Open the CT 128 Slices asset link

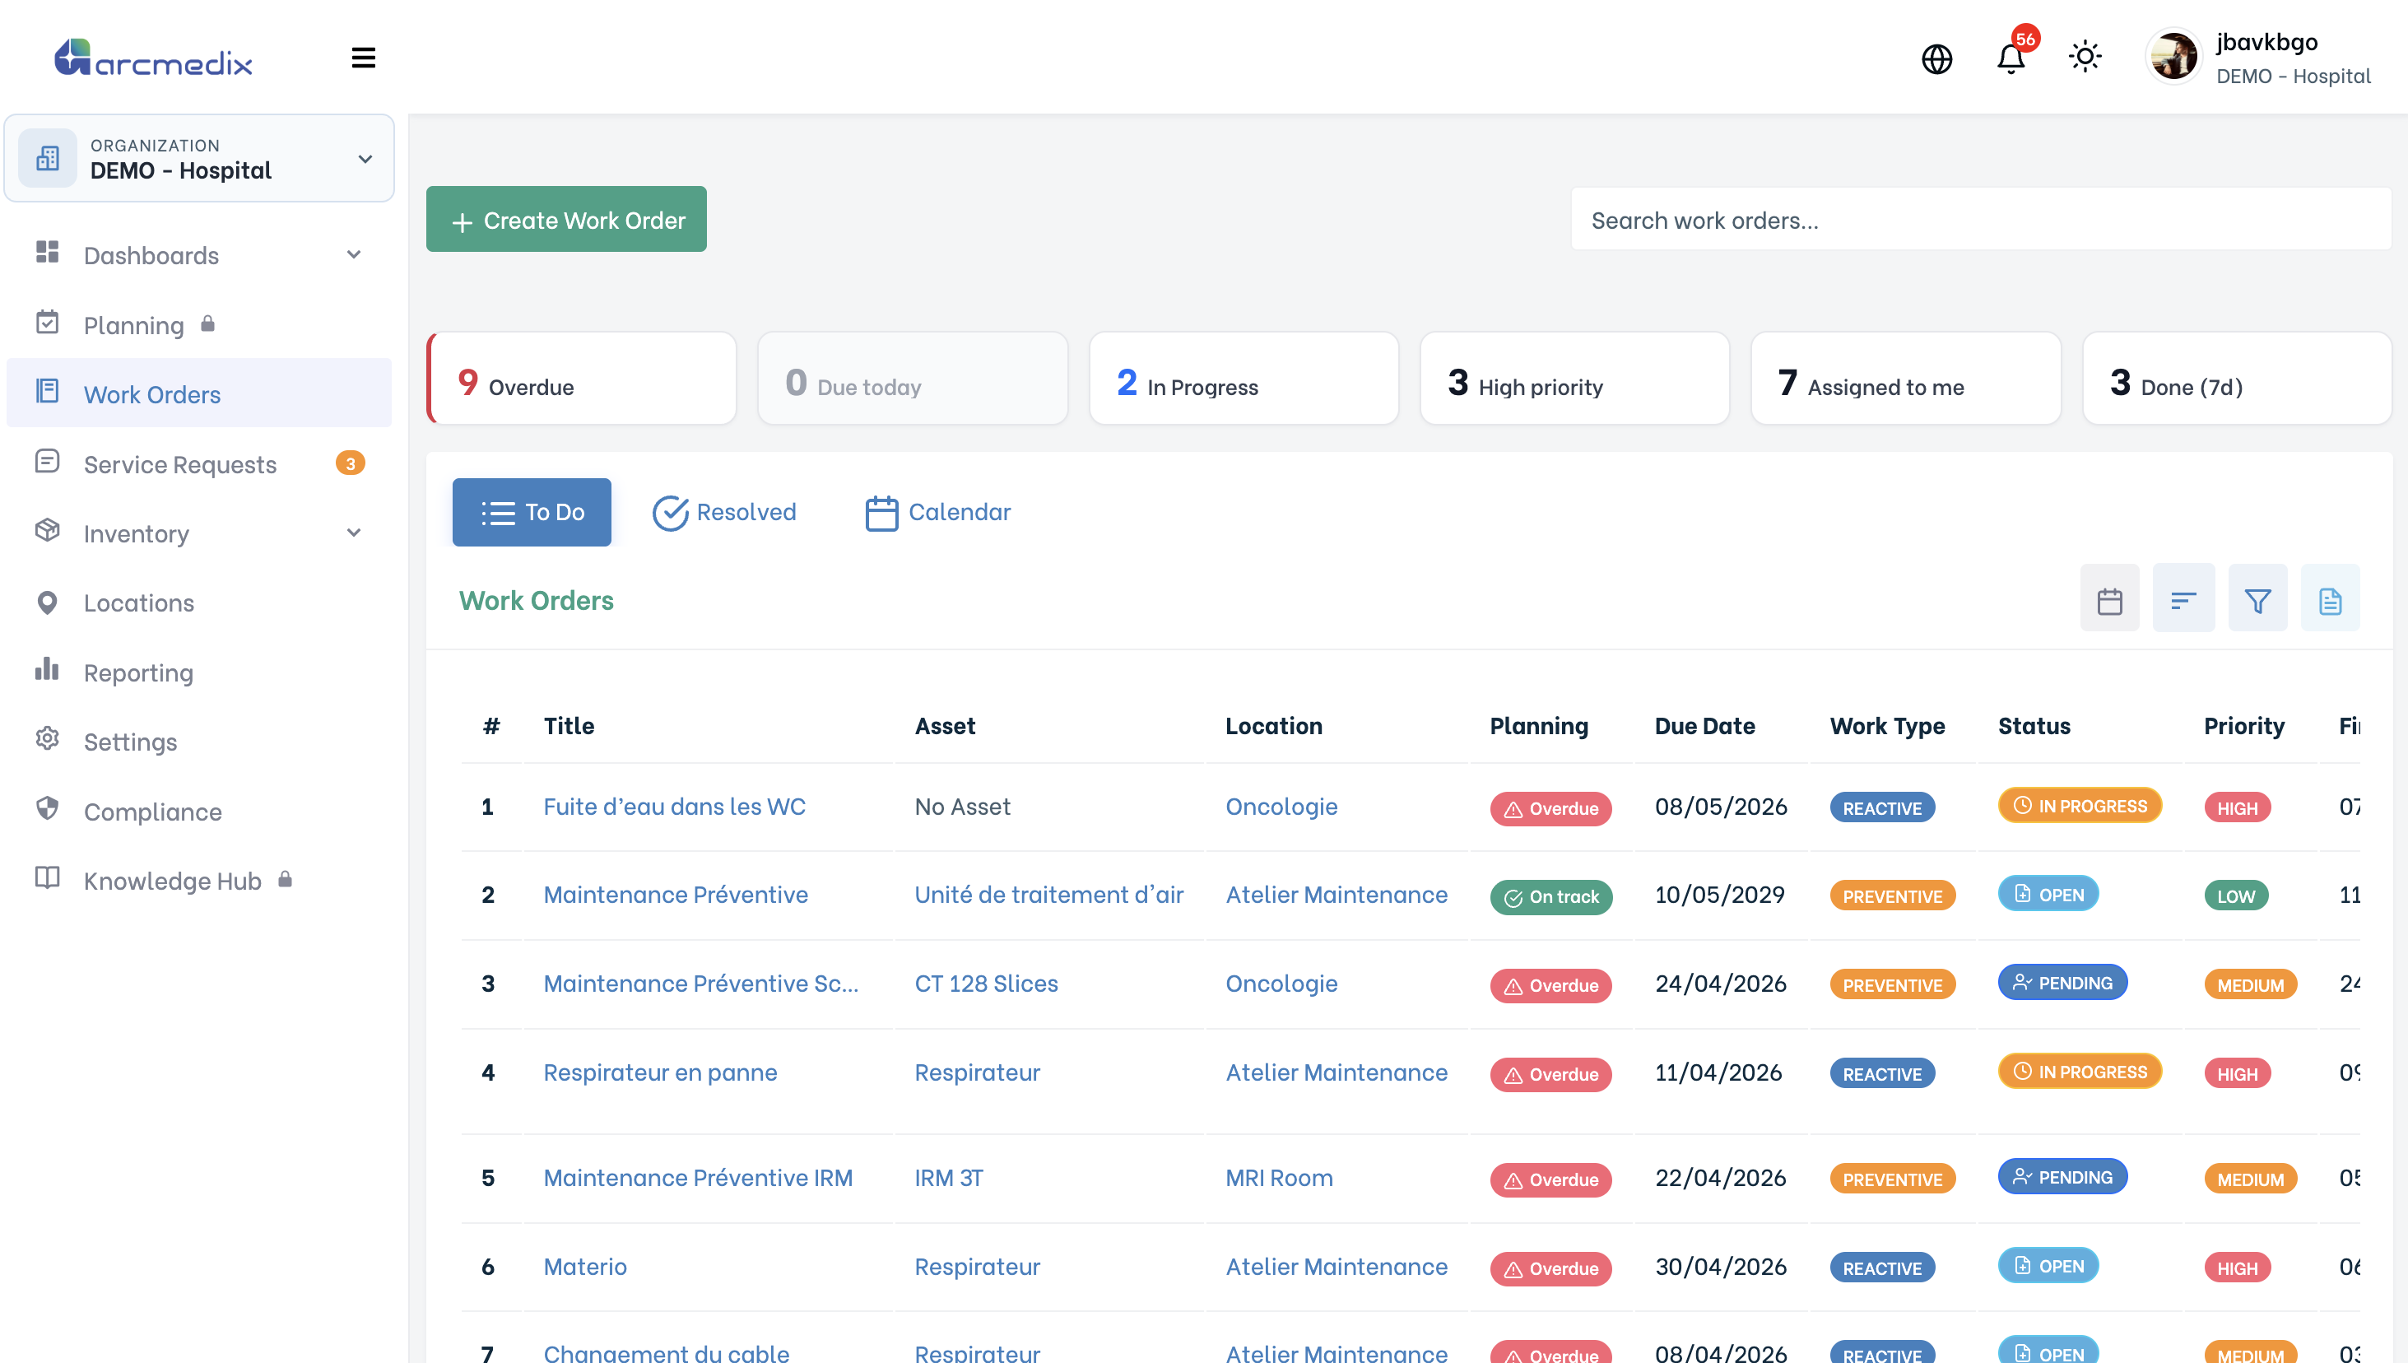pyautogui.click(x=987, y=983)
